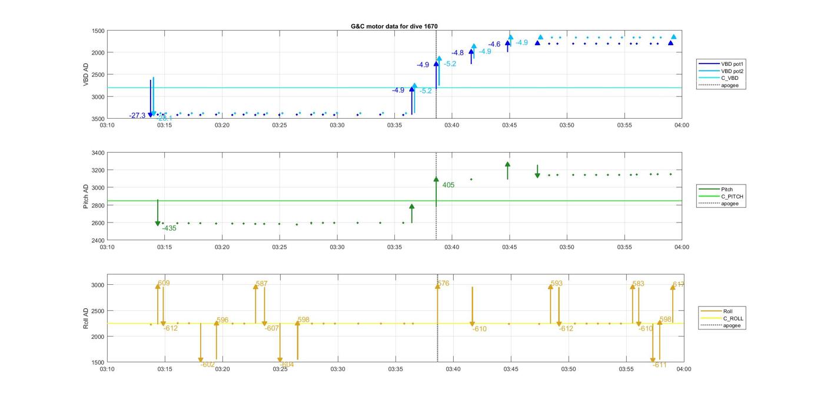Select 'C_ROLL' legend entry
Image resolution: width=824 pixels, height=407 pixels.
pos(723,318)
